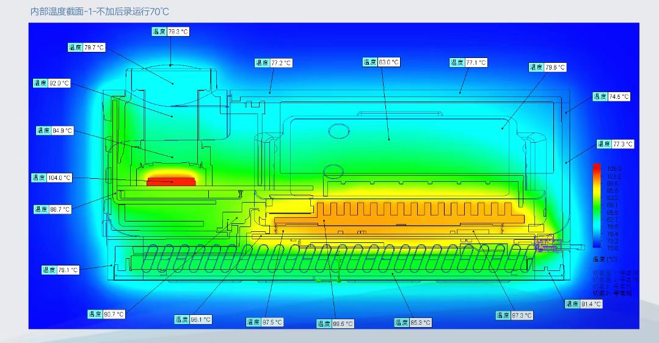Select the 79.3 °C probe label at top

(x=170, y=32)
